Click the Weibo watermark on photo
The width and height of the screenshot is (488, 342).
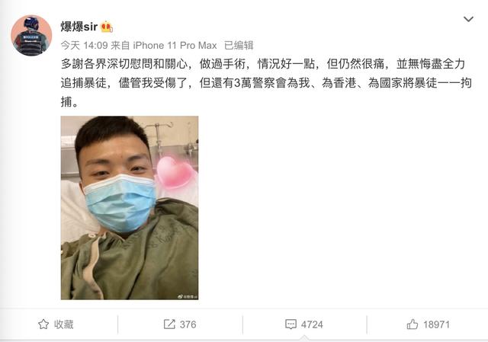(x=188, y=297)
